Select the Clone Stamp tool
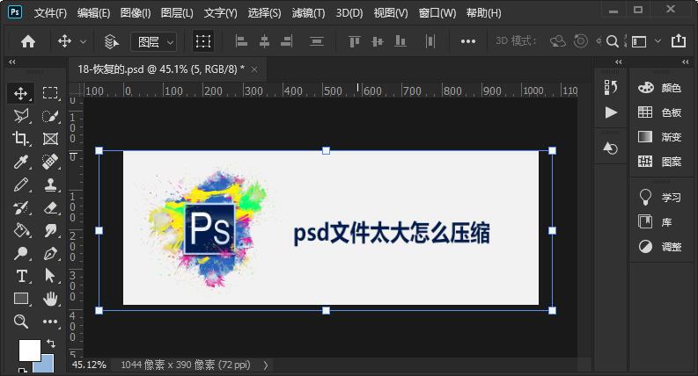Image resolution: width=698 pixels, height=376 pixels. tap(50, 184)
